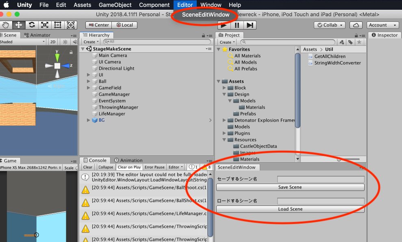This screenshot has height=242, width=402.
Task: Switch to the Animation tab
Action: click(x=128, y=160)
